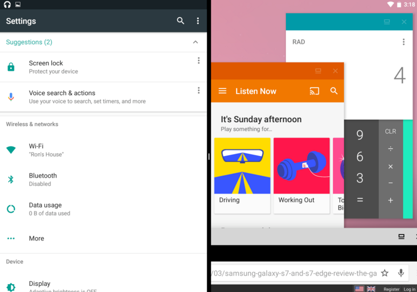Tap the 6 key on calculator
Screen dimensions: 417x292
[360, 156]
